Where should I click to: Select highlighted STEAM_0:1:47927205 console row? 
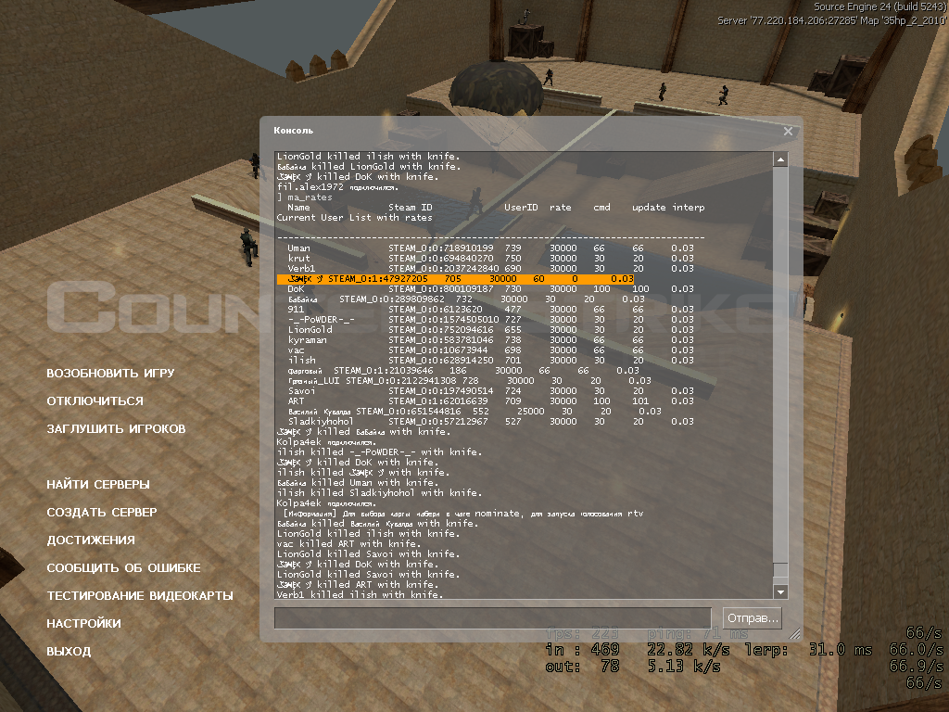pos(455,279)
